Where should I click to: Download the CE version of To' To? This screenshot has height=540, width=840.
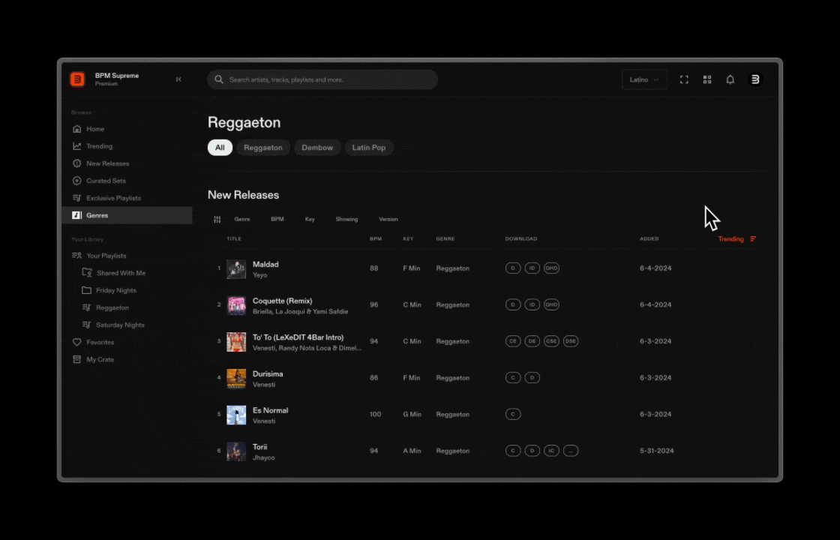point(513,340)
